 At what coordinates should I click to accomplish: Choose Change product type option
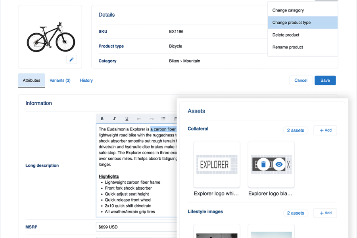pos(292,23)
